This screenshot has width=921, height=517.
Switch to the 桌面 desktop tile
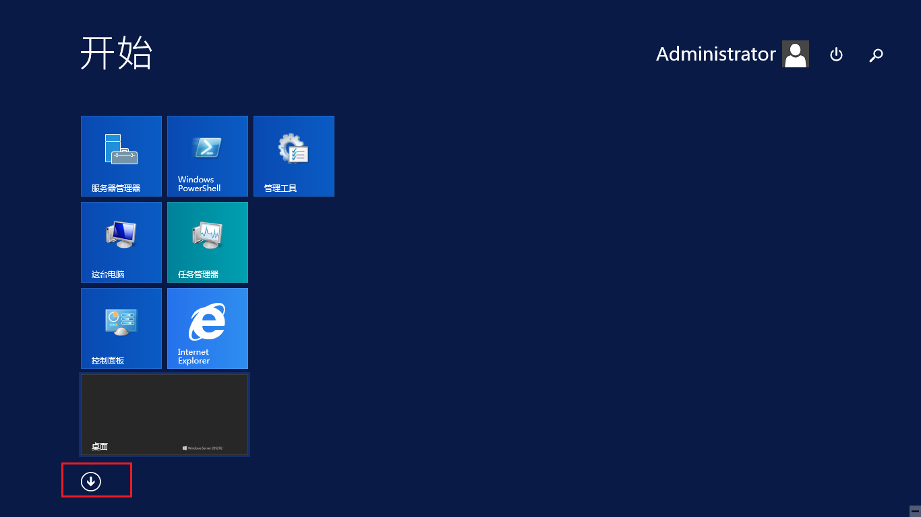point(165,415)
